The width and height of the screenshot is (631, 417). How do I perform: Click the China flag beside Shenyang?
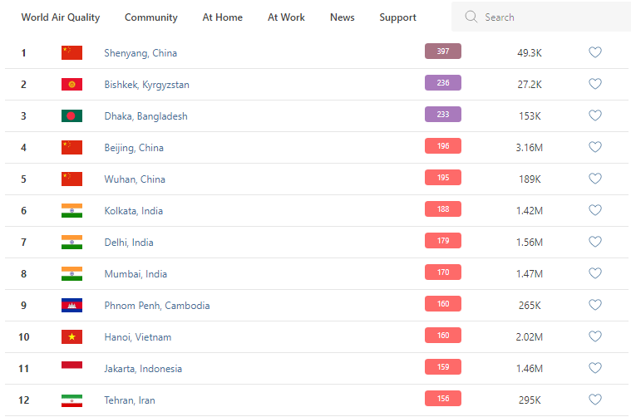(72, 53)
